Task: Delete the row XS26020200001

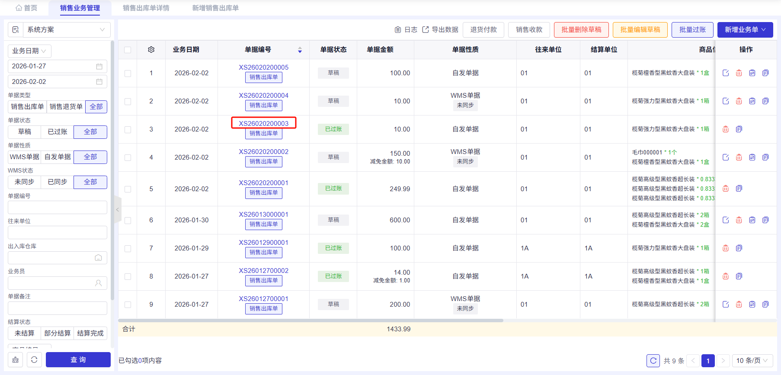Action: (726, 189)
